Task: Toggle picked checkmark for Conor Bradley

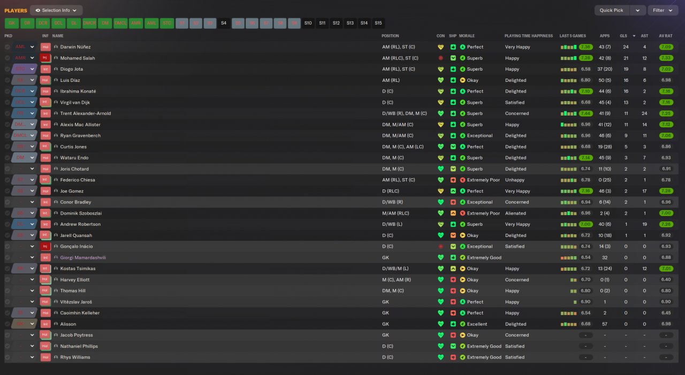Action: (x=7, y=202)
